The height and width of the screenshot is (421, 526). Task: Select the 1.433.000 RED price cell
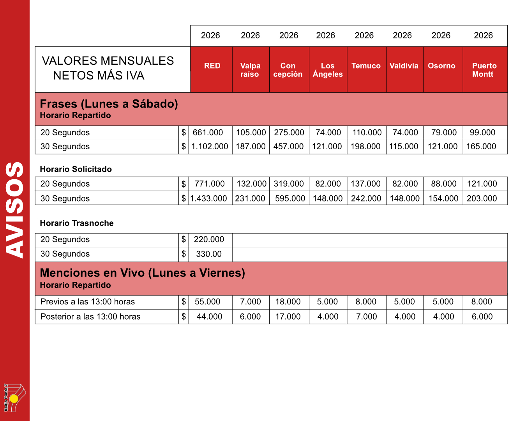[x=210, y=198]
